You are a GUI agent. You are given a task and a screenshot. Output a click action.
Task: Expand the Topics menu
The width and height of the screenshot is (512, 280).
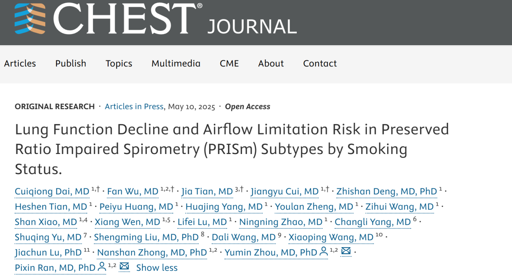[x=119, y=64]
